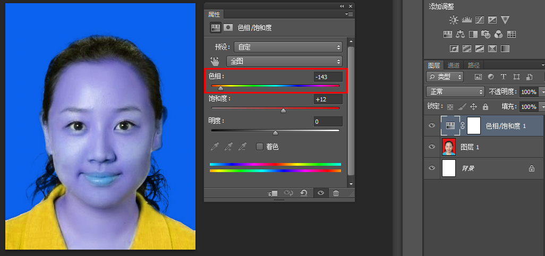This screenshot has height=256, width=545.
Task: Switch to the 路径 tab
Action: [473, 65]
